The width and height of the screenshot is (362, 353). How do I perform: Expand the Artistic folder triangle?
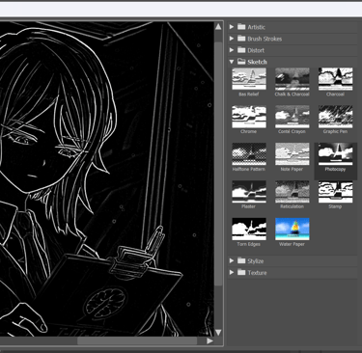coord(232,27)
